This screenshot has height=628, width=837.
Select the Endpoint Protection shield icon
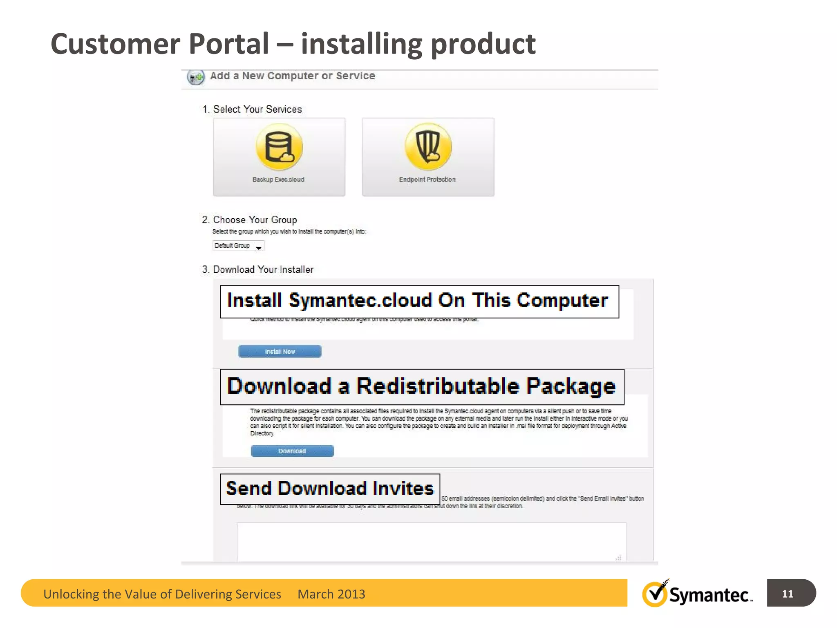428,146
